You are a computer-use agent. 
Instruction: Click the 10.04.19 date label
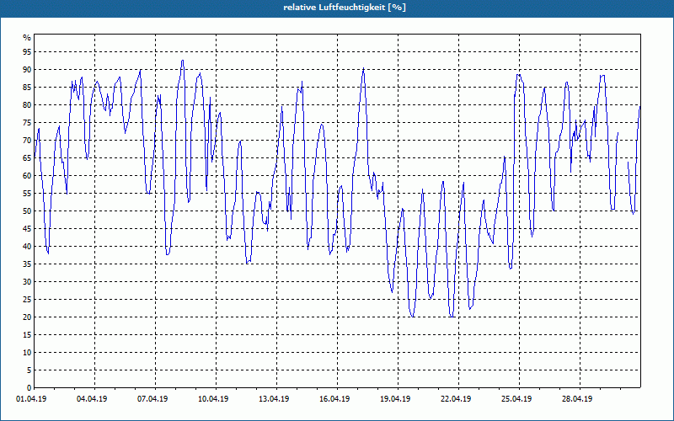click(213, 399)
